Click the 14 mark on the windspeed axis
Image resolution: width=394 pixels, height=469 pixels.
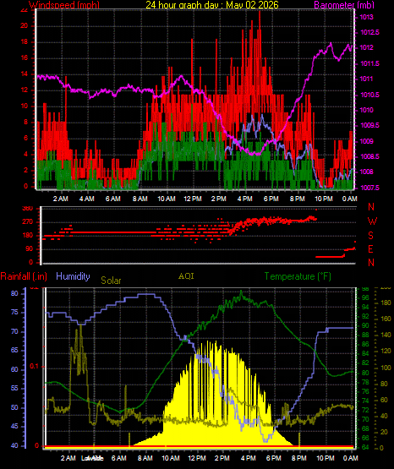[24, 74]
